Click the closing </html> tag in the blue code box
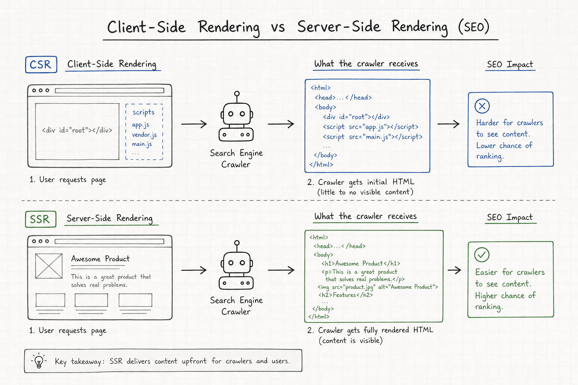The height and width of the screenshot is (385, 578). point(321,165)
